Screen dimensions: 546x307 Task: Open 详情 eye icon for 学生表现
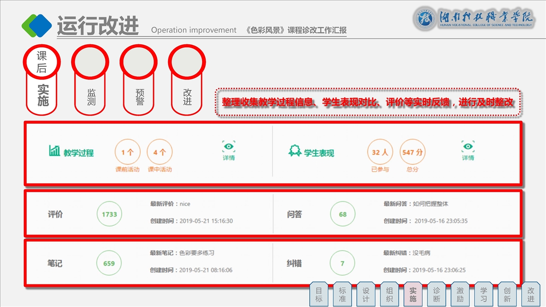[x=468, y=147]
